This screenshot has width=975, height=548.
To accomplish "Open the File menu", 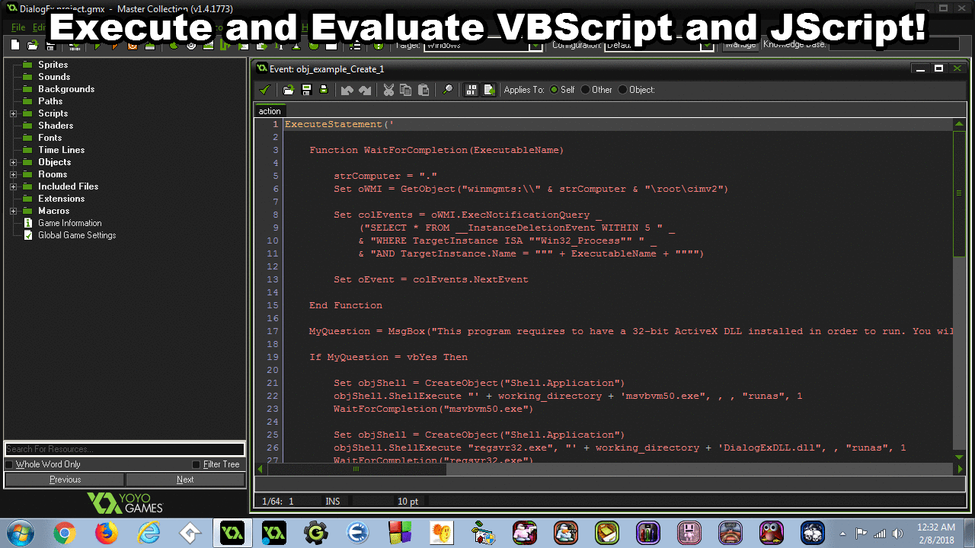I will (18, 27).
